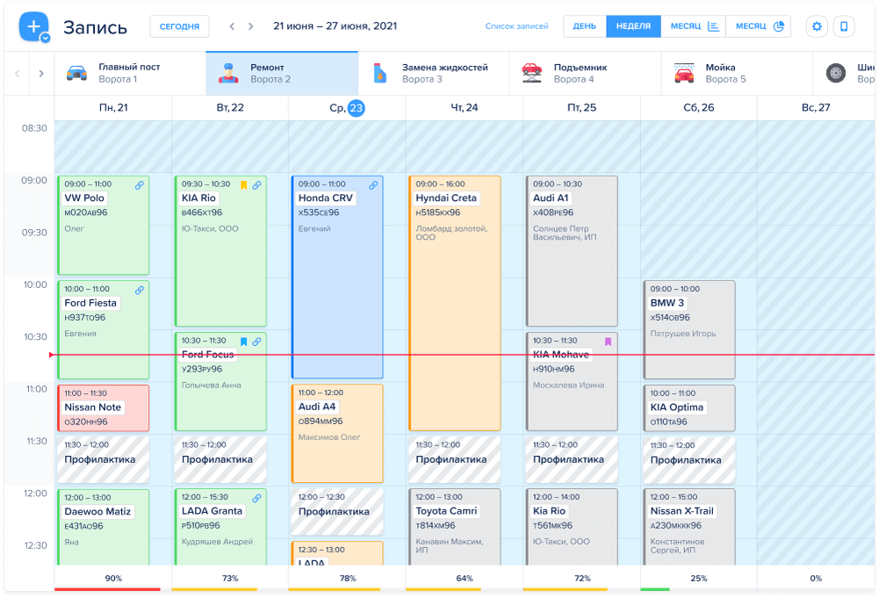Open Toyota Camri appointment

pos(455,527)
